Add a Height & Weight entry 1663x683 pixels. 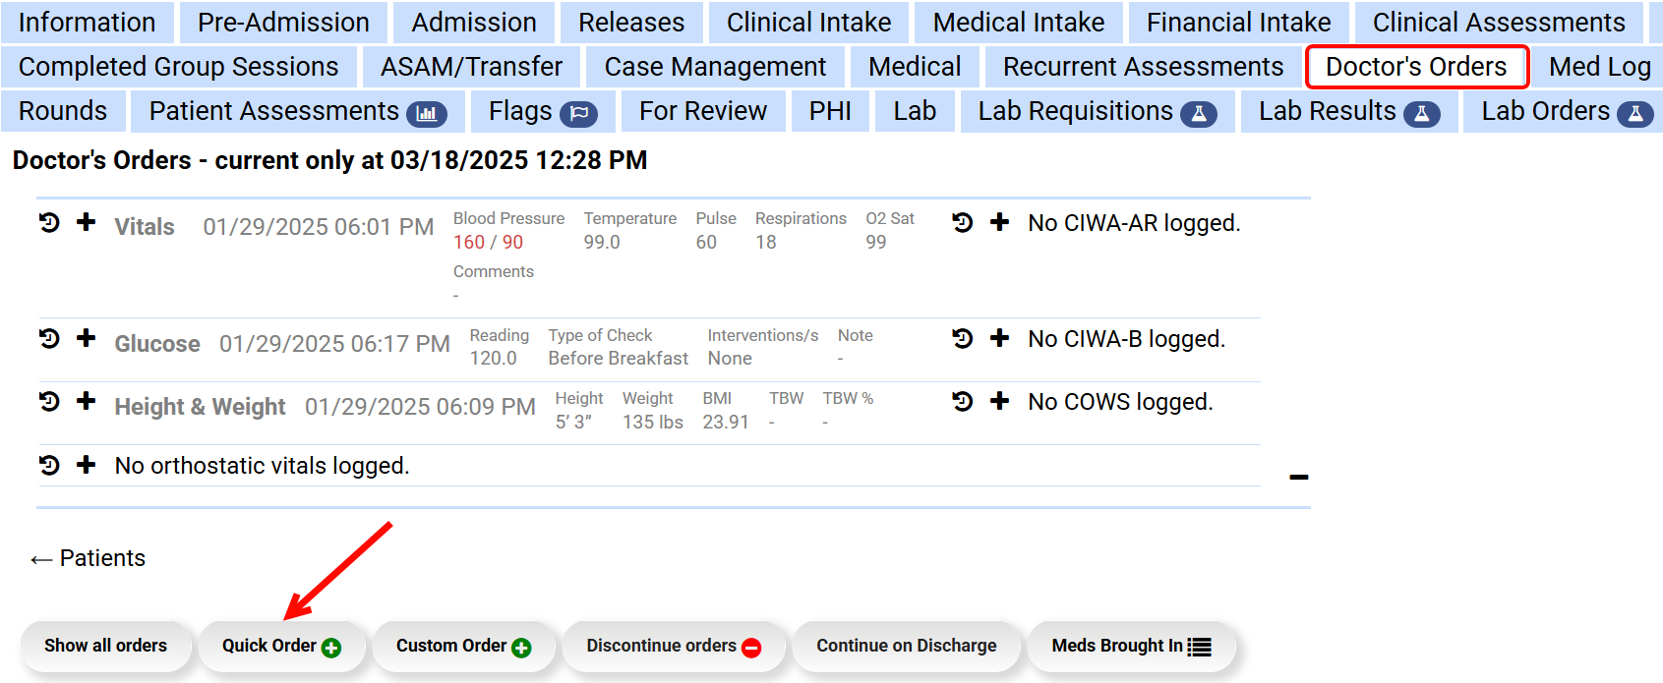87,401
